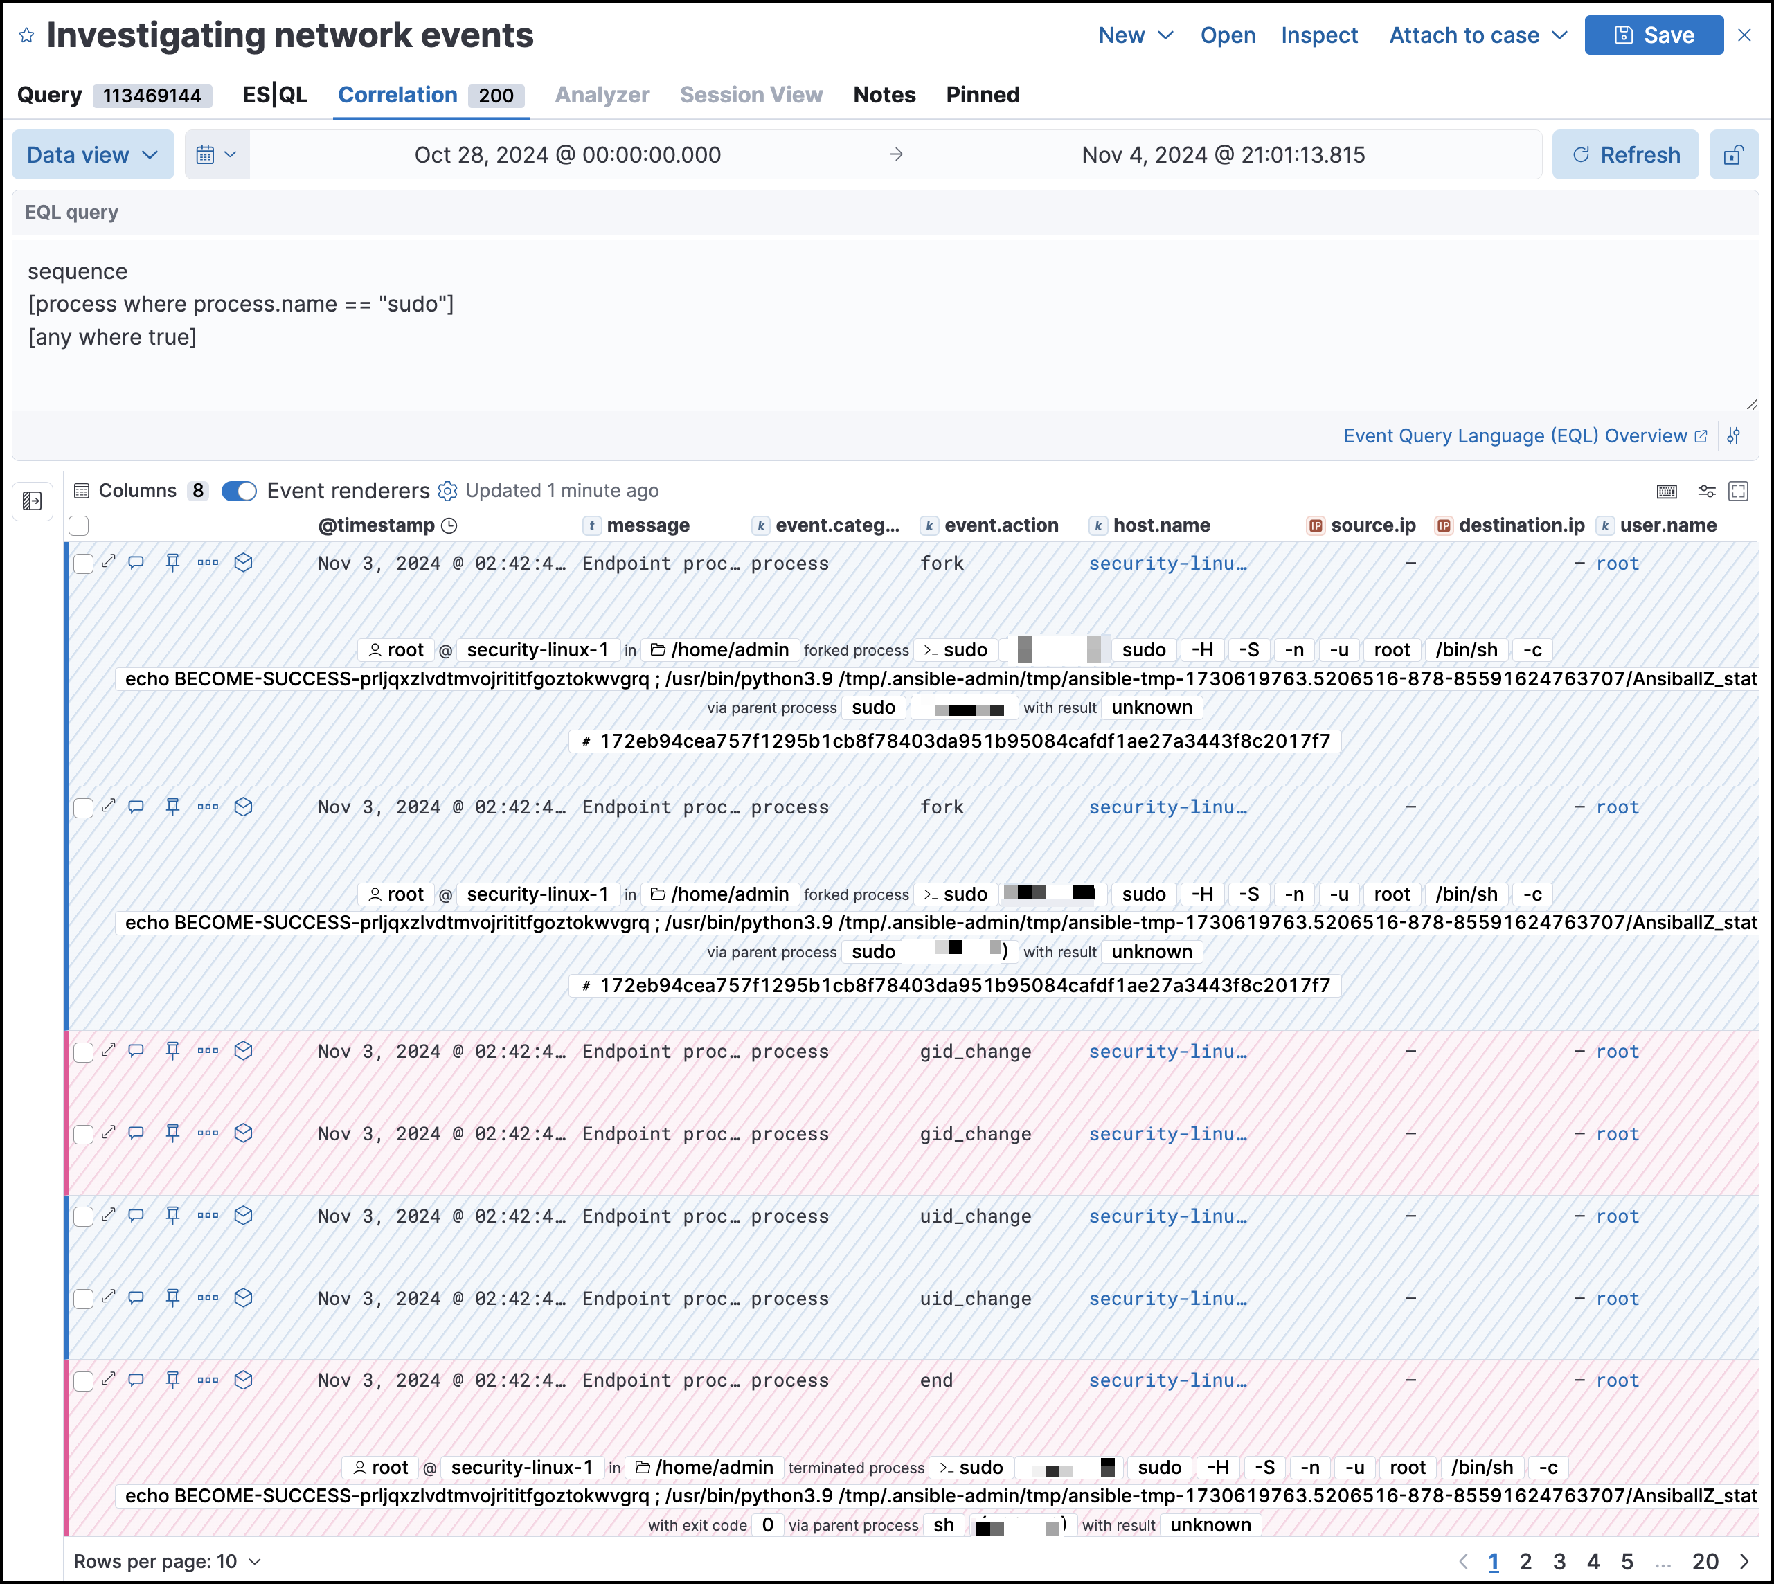Screen dimensions: 1774x1584
Task: Save the timeline
Action: [x=1653, y=35]
